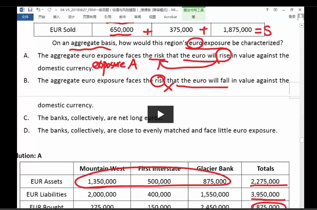This screenshot has height=210, width=317.
Task: Click the 375,000 cell in EUR Sold row
Action: 181,30
